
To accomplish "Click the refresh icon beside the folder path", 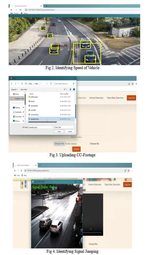I will 51,84.
